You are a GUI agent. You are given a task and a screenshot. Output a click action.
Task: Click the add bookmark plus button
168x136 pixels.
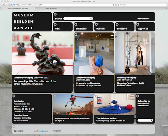tap(11, 5)
